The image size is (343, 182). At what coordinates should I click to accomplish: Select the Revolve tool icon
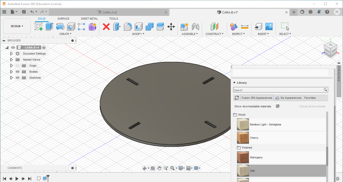pyautogui.click(x=60, y=27)
